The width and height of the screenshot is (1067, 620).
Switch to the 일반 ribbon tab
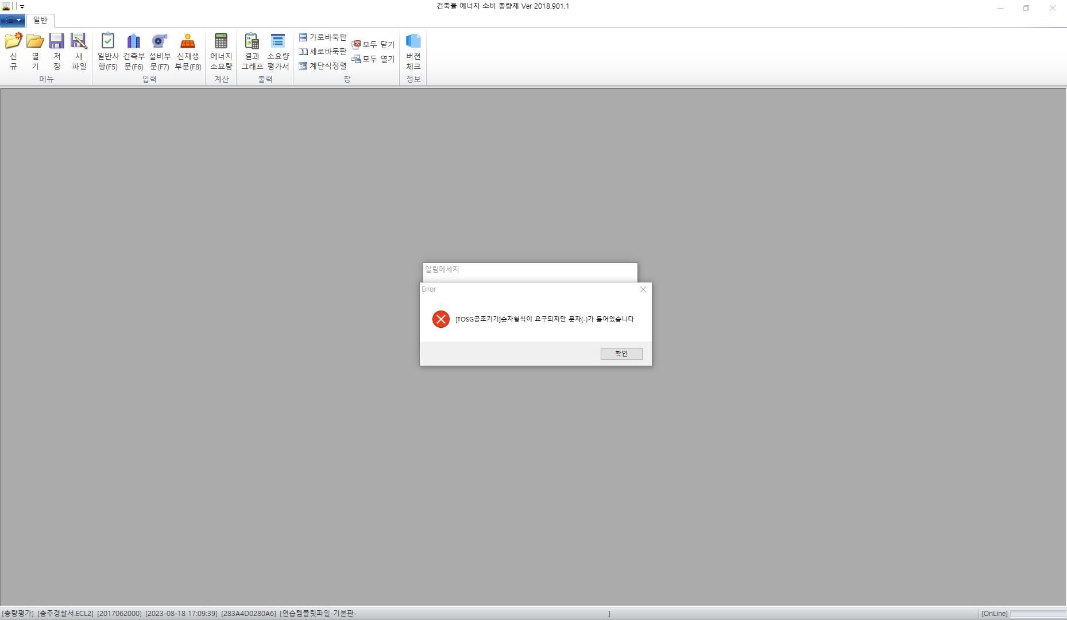(40, 21)
